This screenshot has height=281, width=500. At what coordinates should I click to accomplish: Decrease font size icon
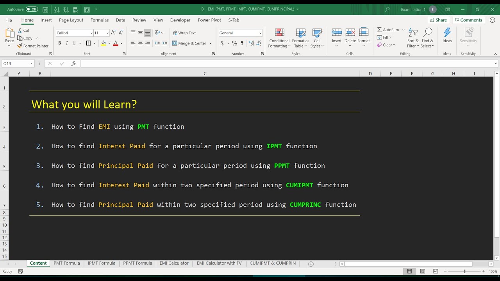(121, 33)
